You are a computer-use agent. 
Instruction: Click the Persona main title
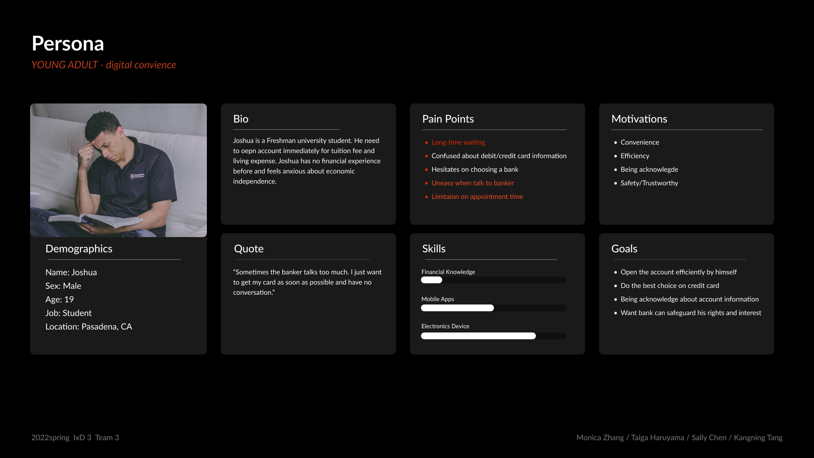(x=68, y=44)
